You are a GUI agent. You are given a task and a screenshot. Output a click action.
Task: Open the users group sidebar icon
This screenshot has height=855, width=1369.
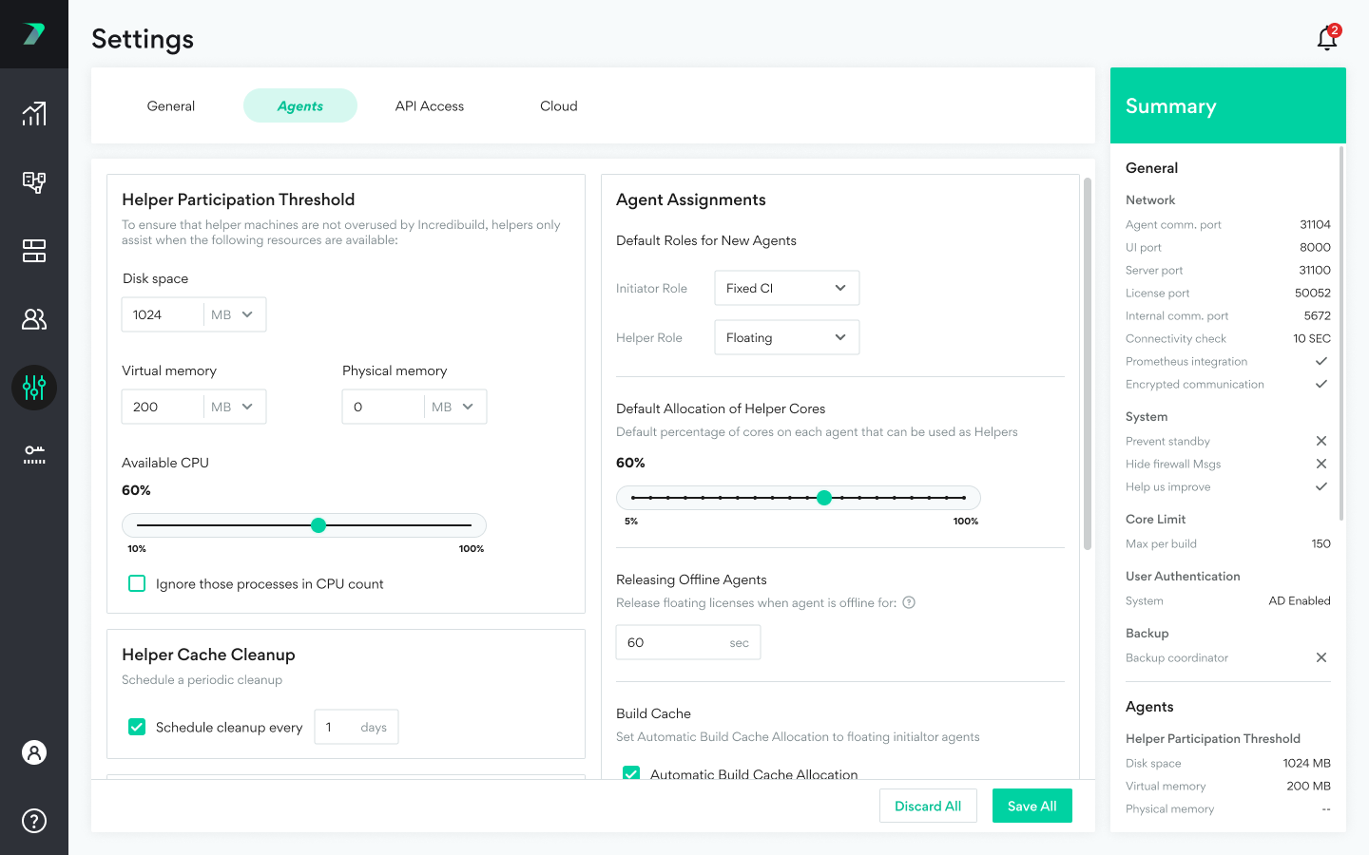pyautogui.click(x=34, y=319)
